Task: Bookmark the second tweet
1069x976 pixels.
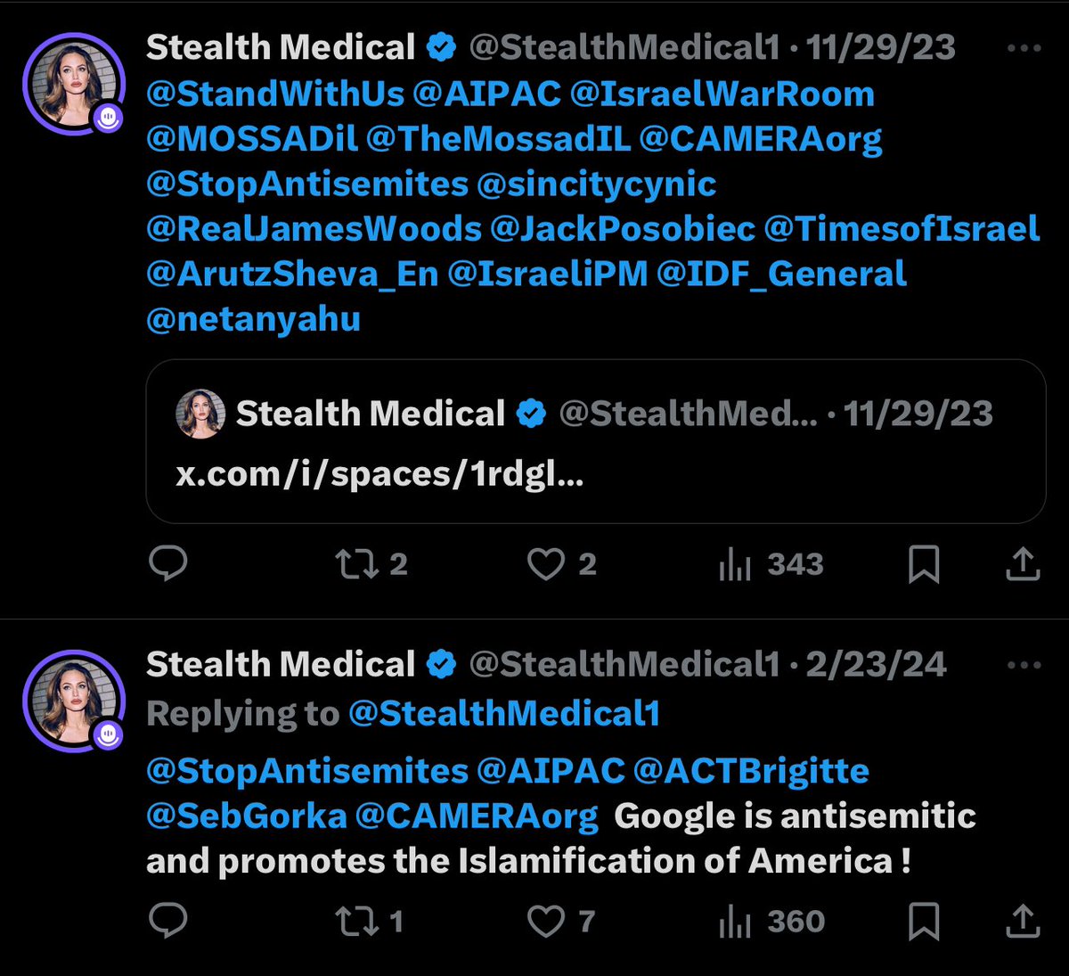Action: (x=923, y=922)
